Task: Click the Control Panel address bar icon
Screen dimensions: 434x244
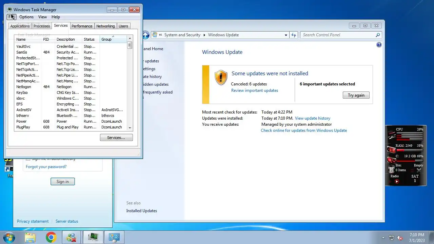Action: click(155, 35)
